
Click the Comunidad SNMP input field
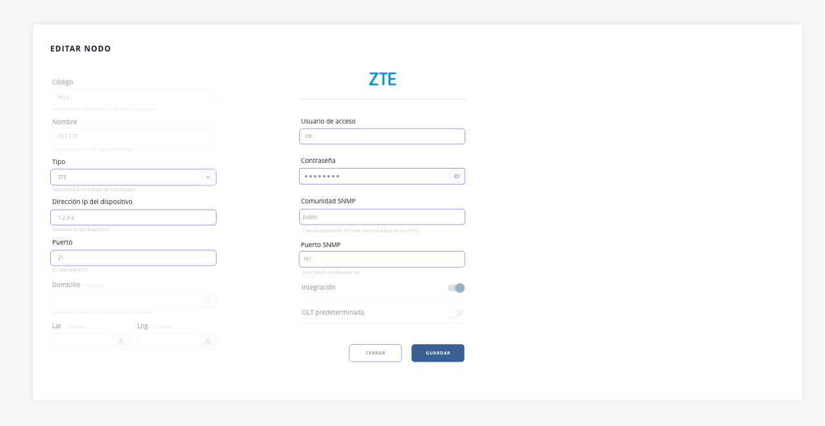coord(382,217)
